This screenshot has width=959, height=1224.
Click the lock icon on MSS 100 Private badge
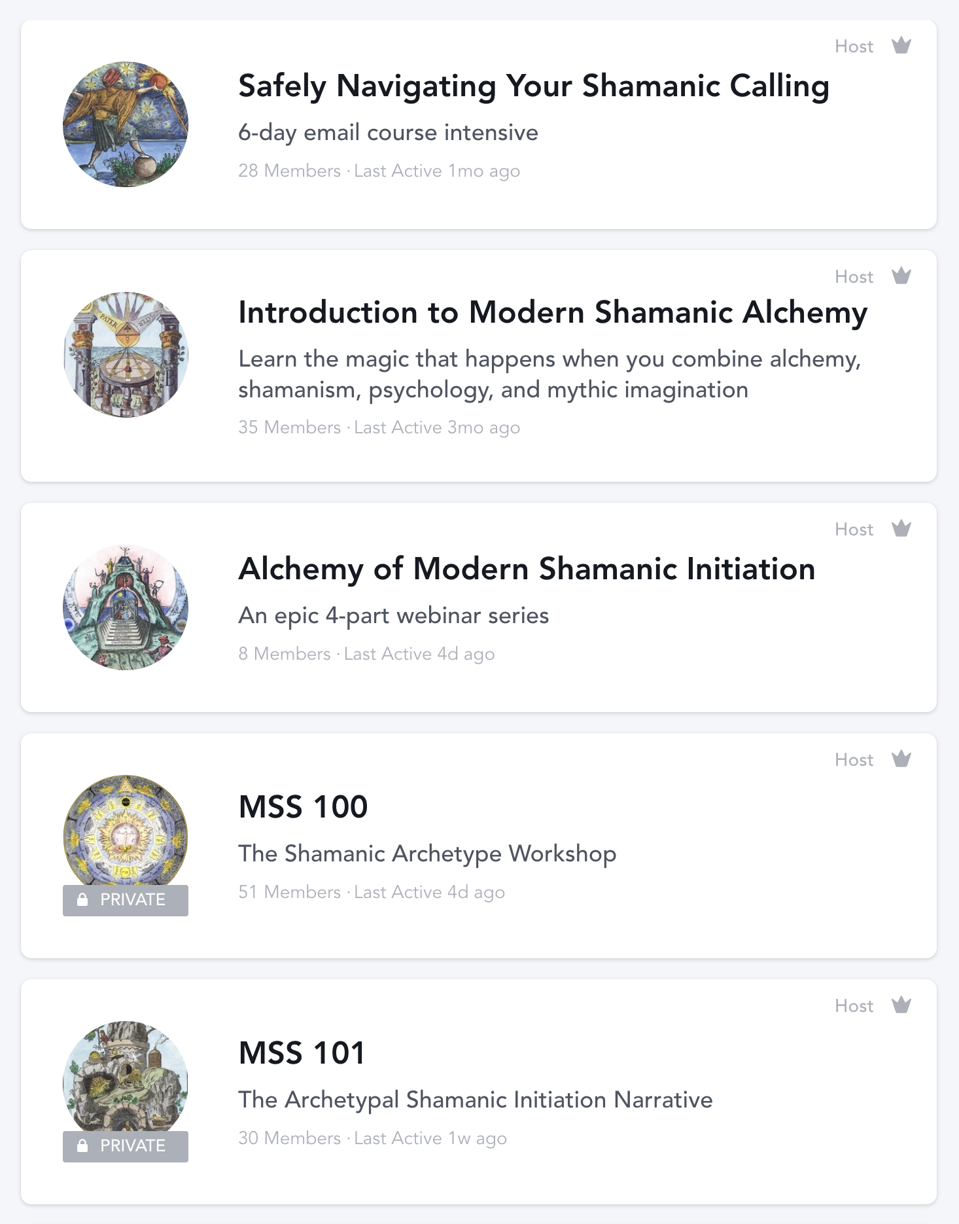pos(82,900)
